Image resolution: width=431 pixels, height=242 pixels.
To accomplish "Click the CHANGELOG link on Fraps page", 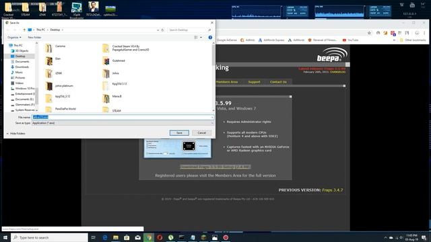I will coord(337,72).
